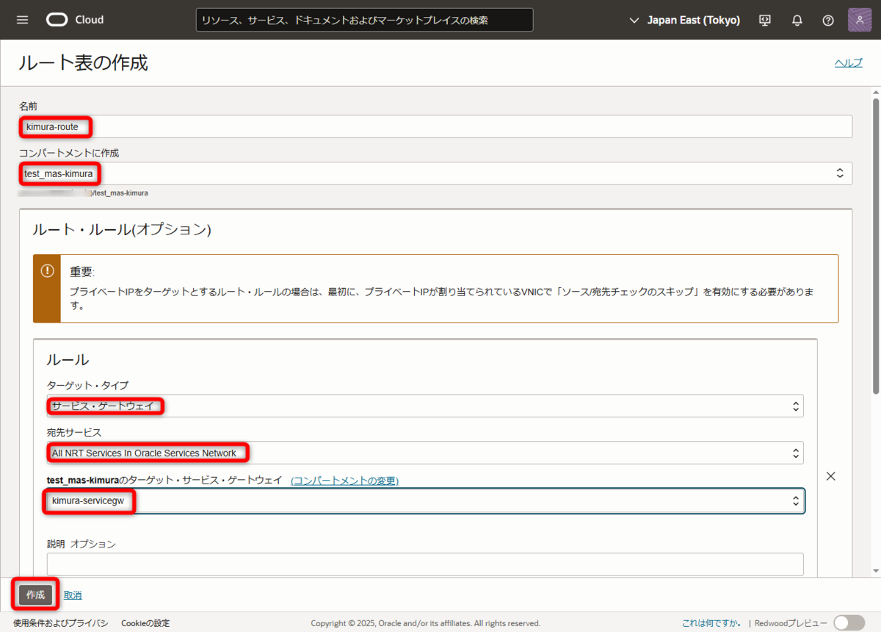
Task: Open the notifications bell
Action: pyautogui.click(x=797, y=20)
